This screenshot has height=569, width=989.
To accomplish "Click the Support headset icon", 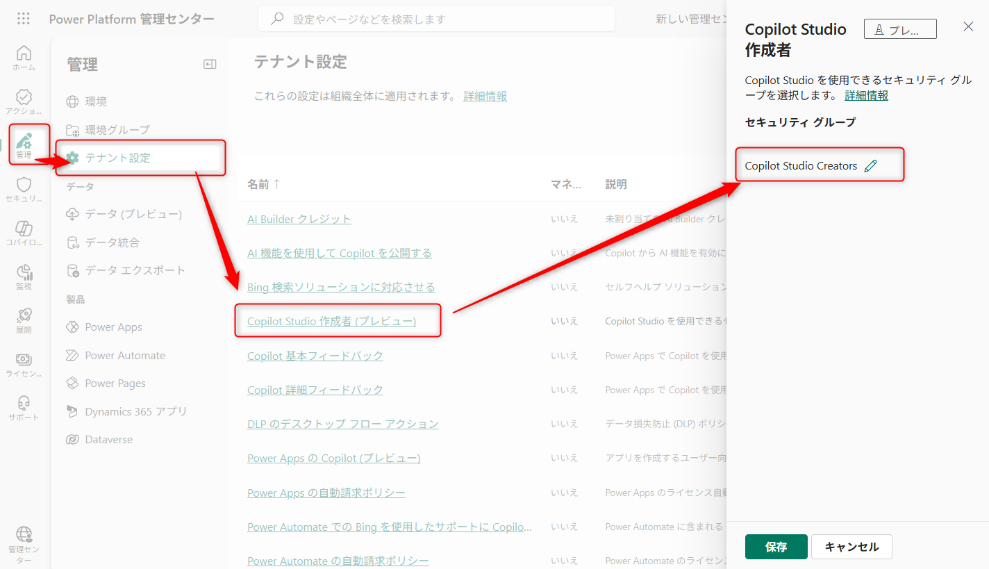I will [x=24, y=408].
